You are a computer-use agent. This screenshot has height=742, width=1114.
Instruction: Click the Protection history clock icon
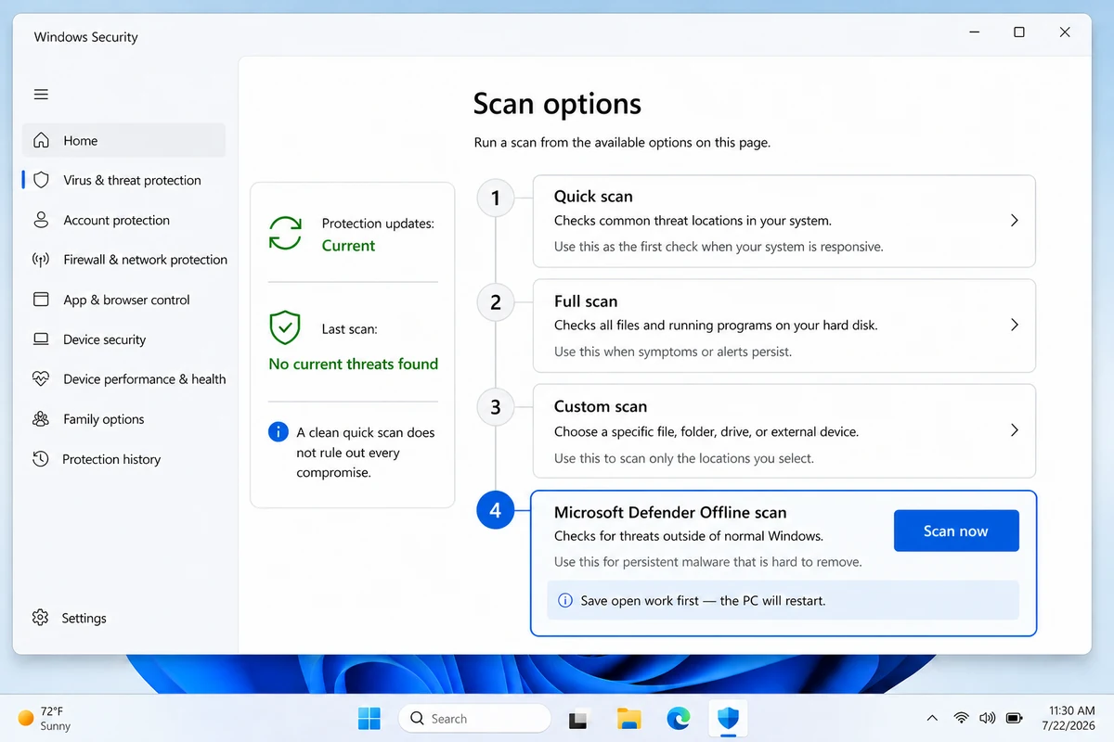(x=41, y=459)
